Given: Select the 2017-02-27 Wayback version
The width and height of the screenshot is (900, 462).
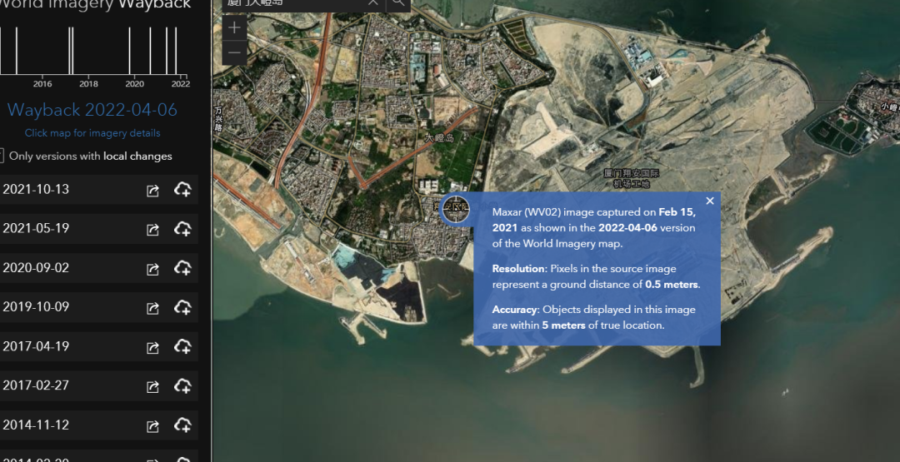Looking at the screenshot, I should [x=98, y=385].
